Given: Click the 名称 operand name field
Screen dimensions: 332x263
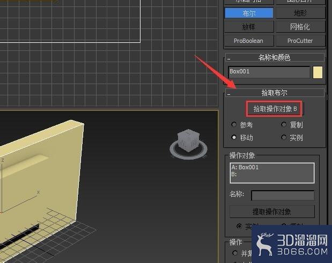Looking at the screenshot, I should click(x=283, y=196).
